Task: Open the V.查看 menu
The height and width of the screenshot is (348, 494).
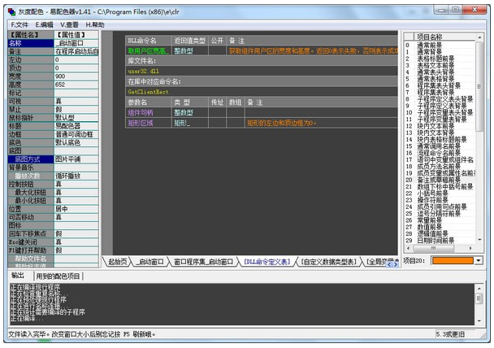Action: point(68,24)
